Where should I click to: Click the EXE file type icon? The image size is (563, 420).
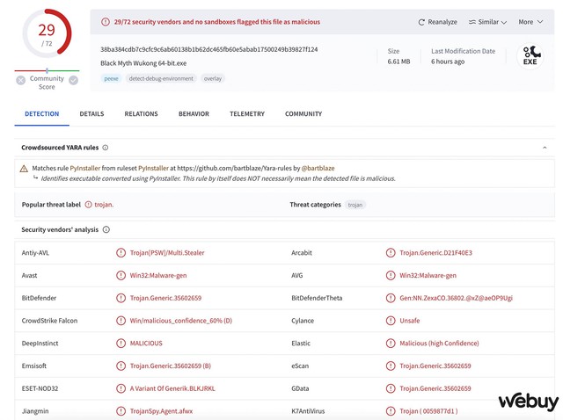tap(530, 56)
